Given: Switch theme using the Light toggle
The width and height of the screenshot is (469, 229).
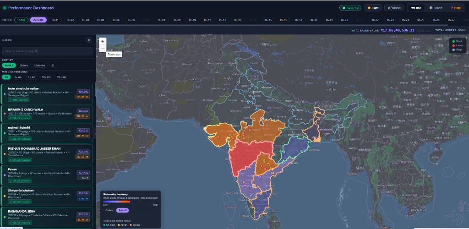Looking at the screenshot, I should click(x=373, y=8).
